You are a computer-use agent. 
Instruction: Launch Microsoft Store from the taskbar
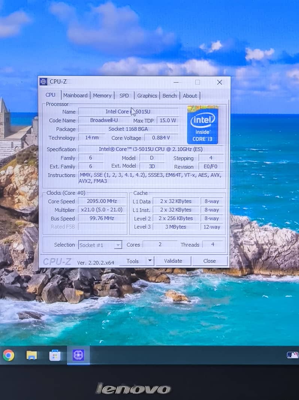pos(55,355)
